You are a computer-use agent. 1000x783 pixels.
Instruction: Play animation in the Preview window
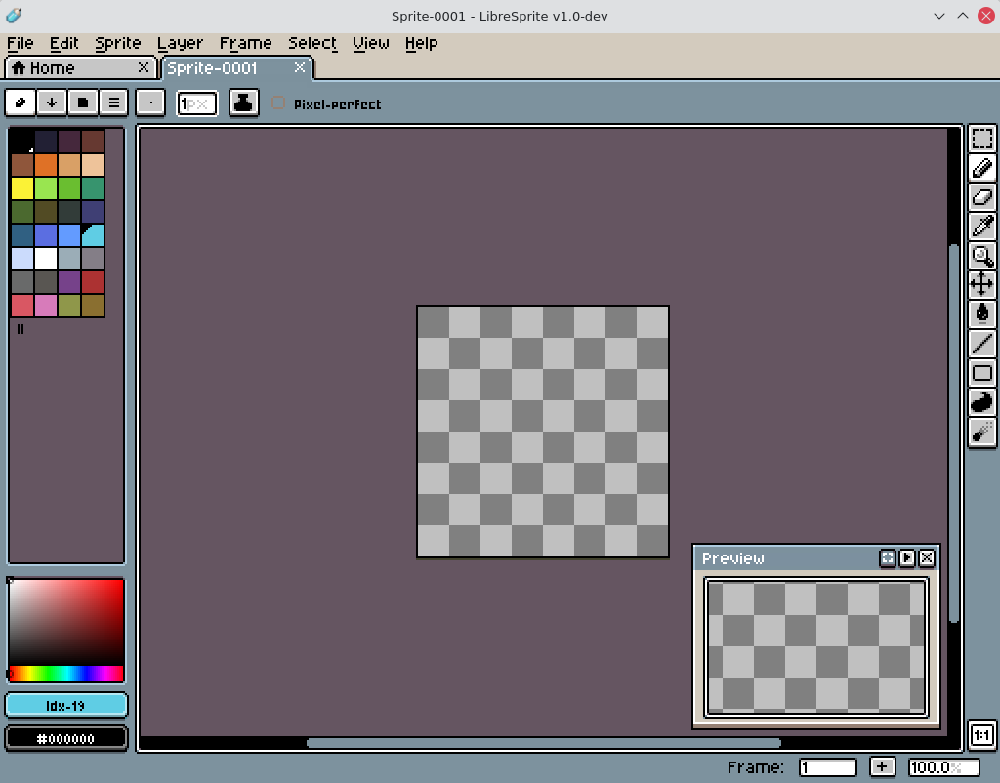[x=907, y=558]
